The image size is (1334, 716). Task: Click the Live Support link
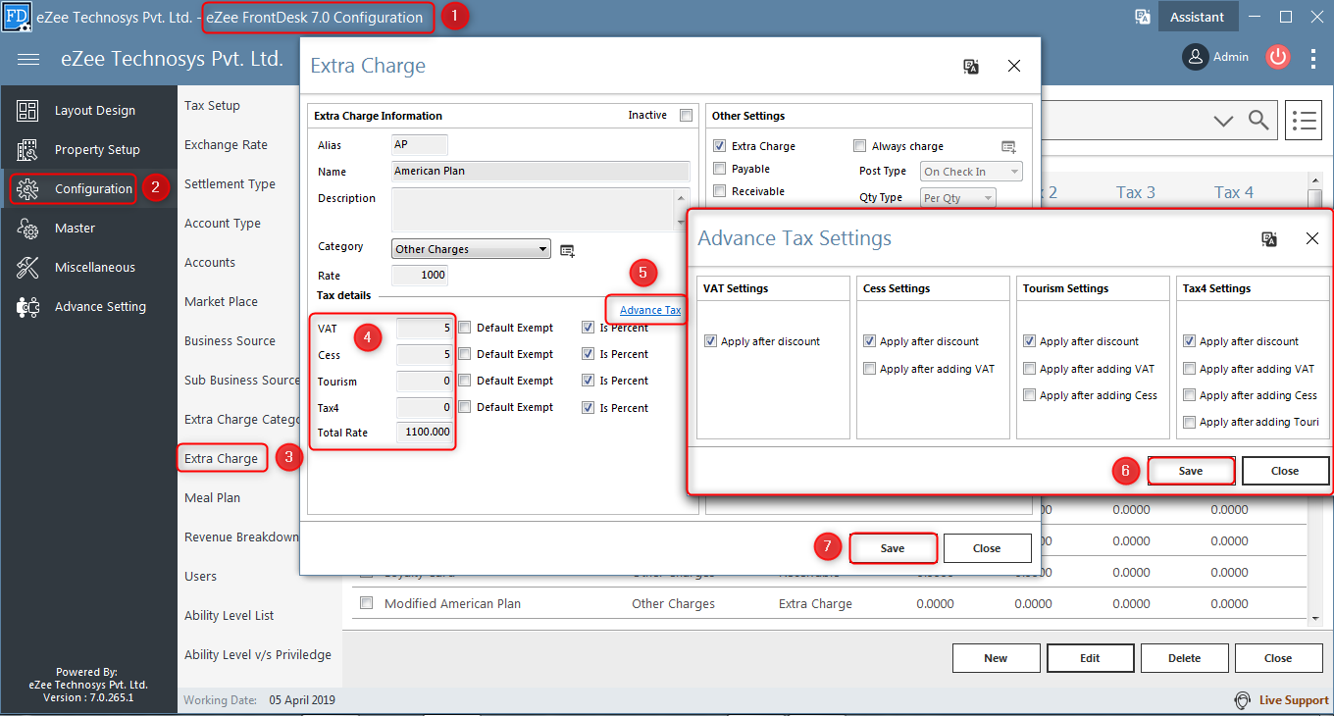(x=1294, y=700)
